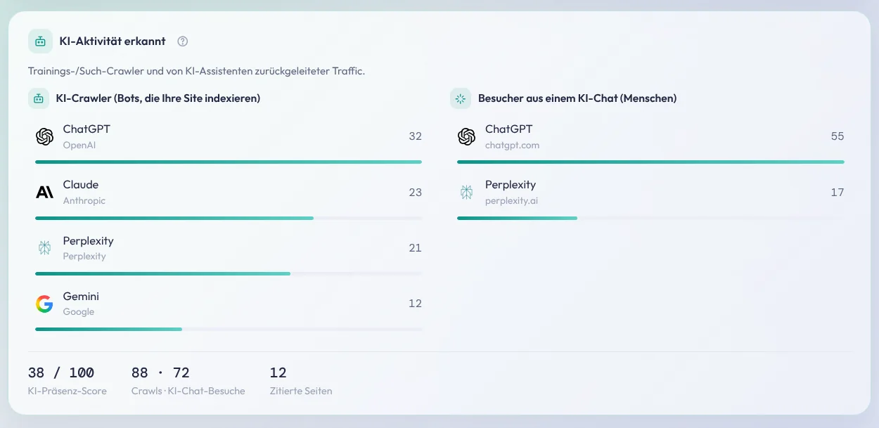Click the ChatGPT logo under chat visitors

pyautogui.click(x=466, y=137)
